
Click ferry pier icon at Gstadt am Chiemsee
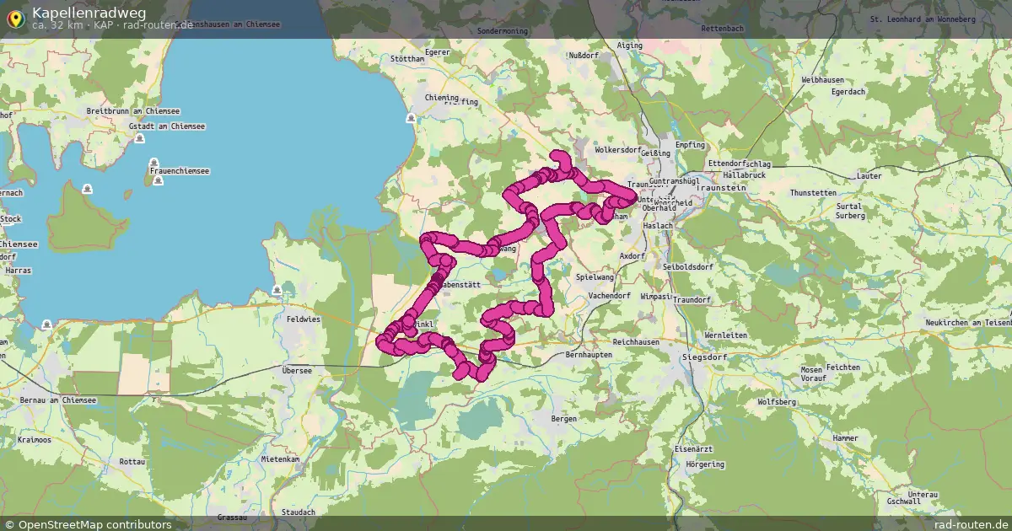click(140, 139)
